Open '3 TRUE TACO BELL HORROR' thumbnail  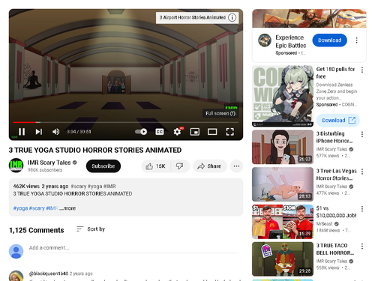[x=283, y=259]
